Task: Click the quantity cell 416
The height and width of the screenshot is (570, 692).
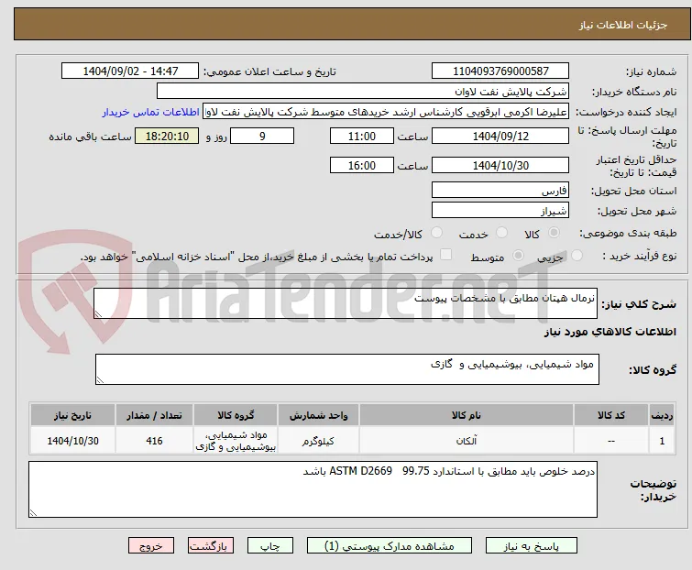Action: [155, 440]
